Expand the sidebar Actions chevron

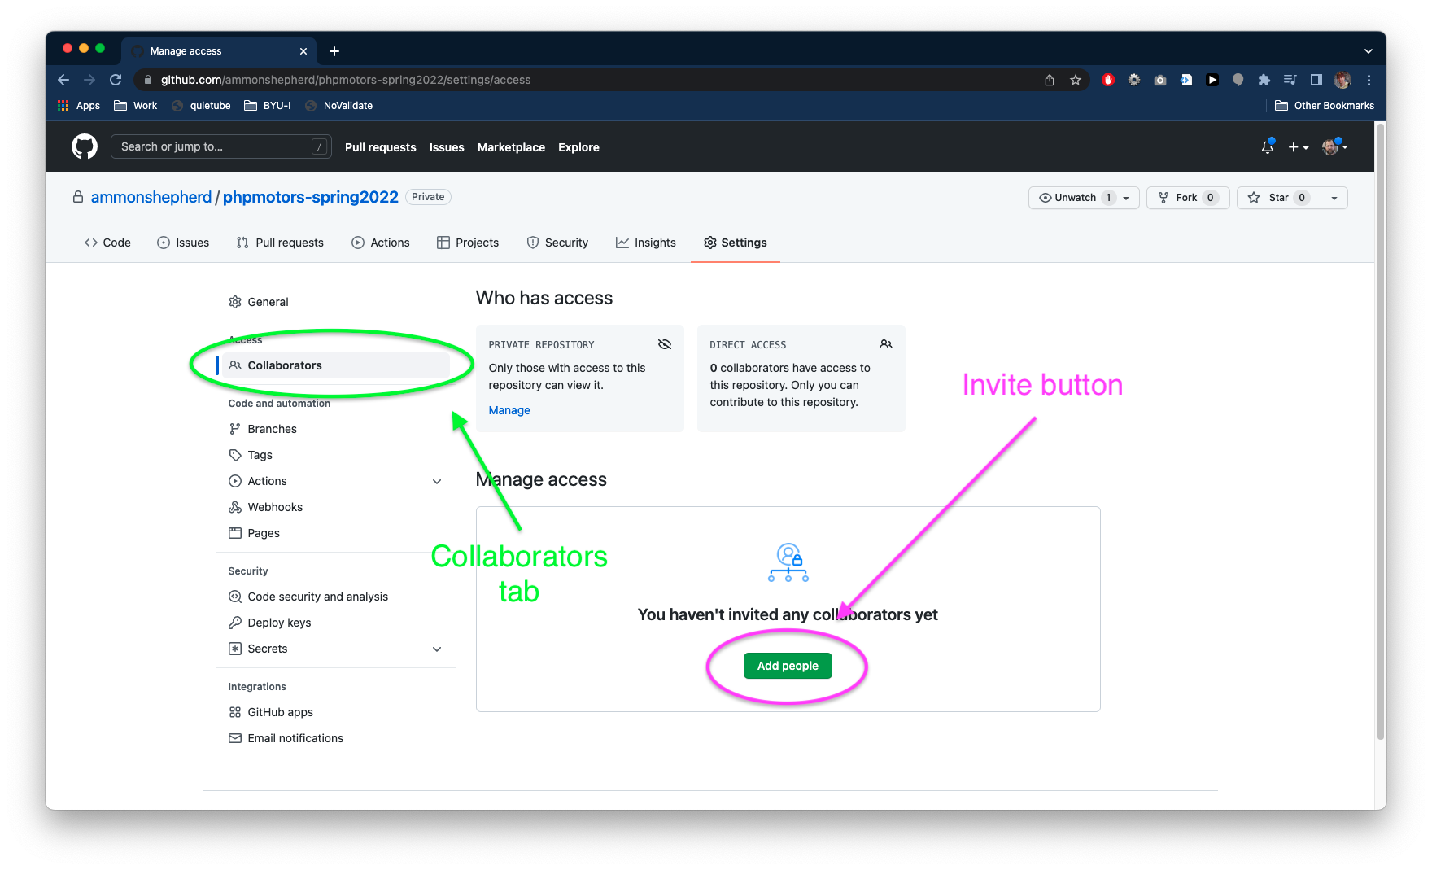pos(437,481)
